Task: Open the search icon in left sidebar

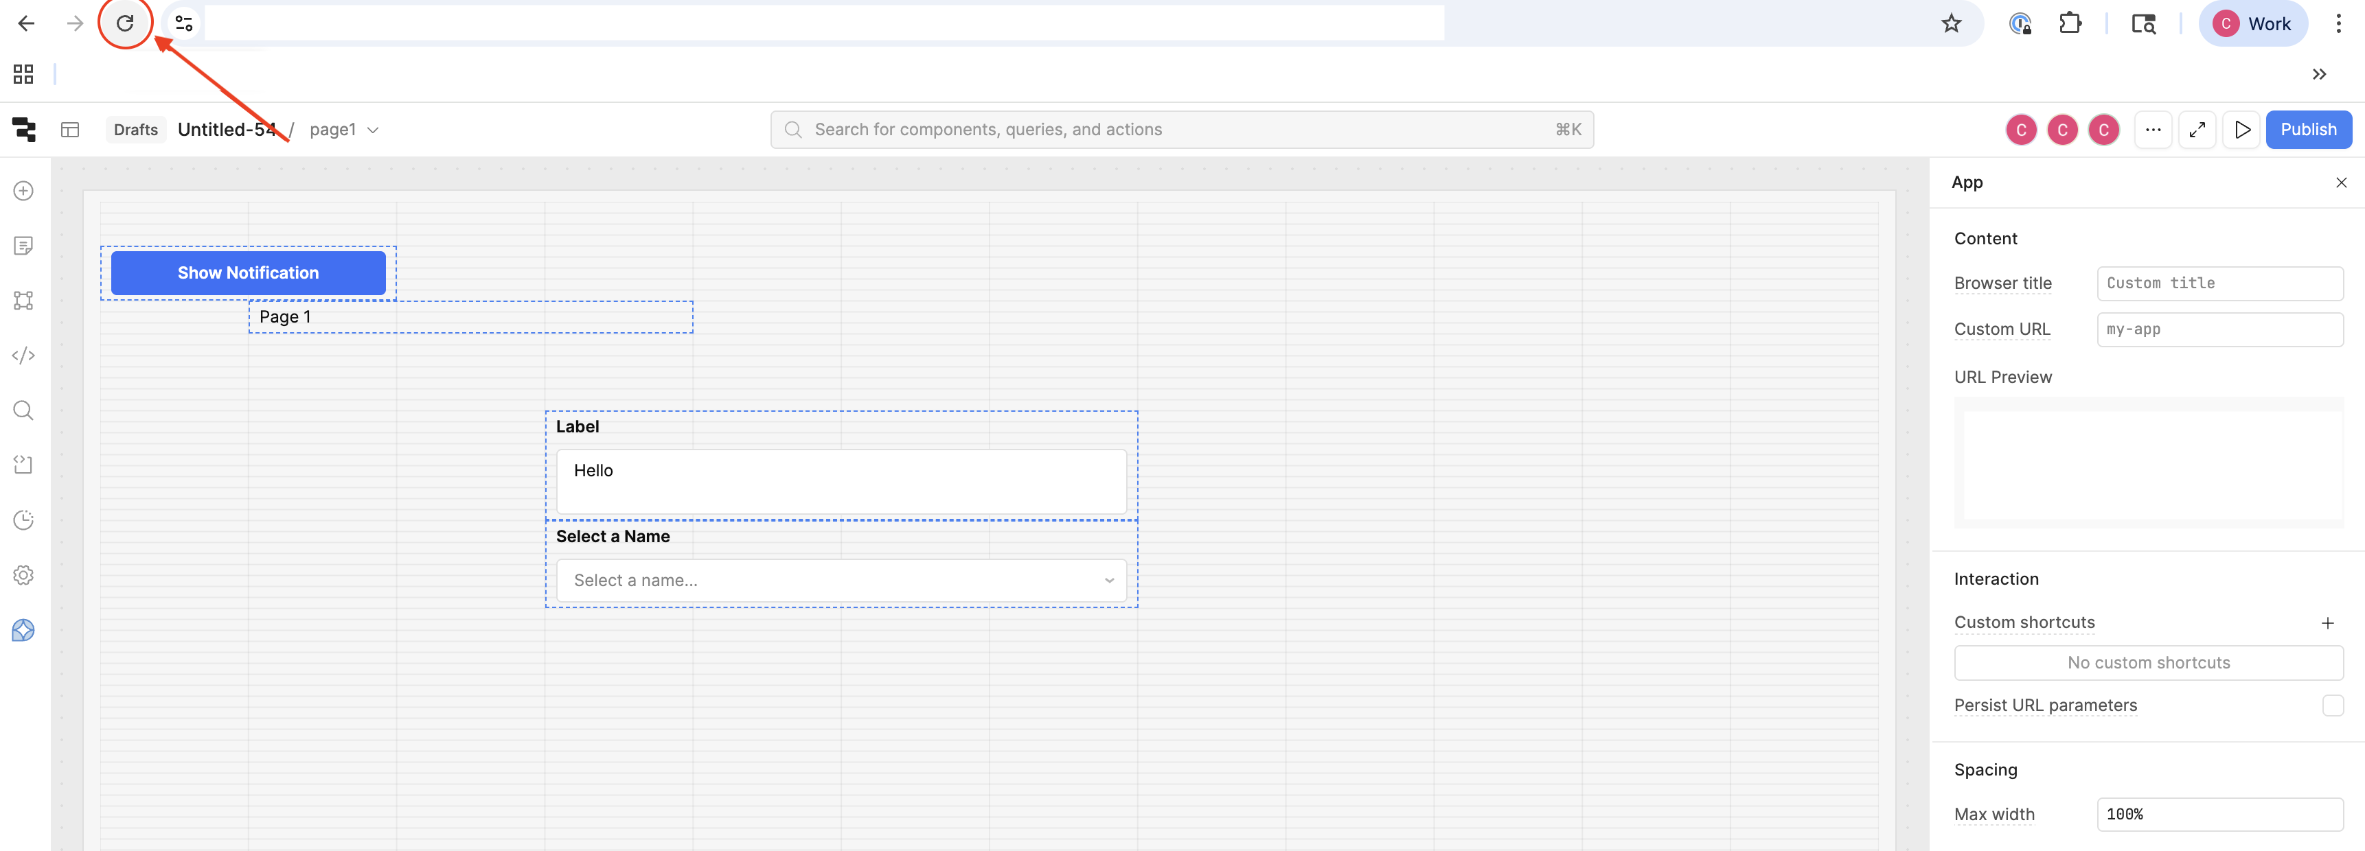Action: pos(24,410)
